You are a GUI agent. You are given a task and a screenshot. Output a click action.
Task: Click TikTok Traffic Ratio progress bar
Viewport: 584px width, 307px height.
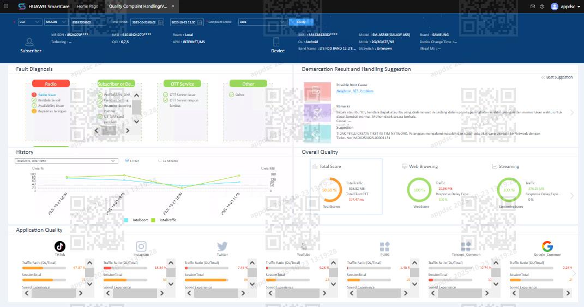(x=44, y=268)
